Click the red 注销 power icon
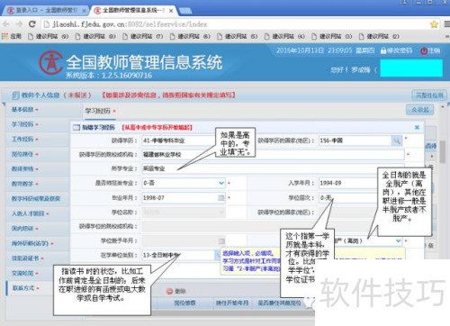This screenshot has height=326, width=450. point(424,50)
